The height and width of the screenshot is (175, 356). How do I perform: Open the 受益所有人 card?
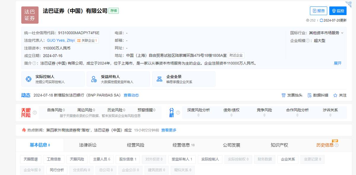[x=118, y=79]
